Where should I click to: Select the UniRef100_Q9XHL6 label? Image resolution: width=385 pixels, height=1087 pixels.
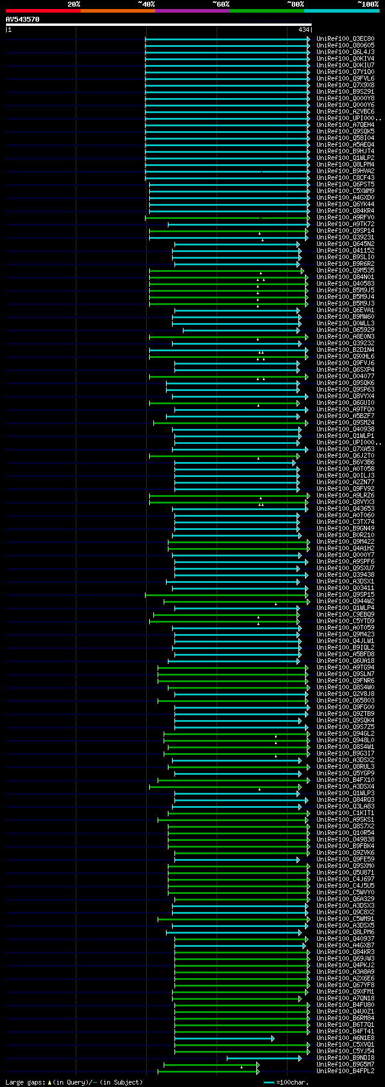click(345, 357)
